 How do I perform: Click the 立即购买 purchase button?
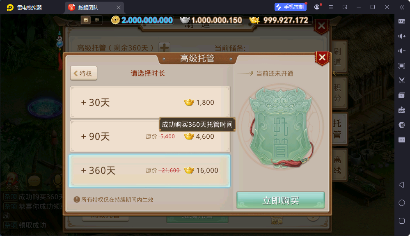pyautogui.click(x=281, y=200)
